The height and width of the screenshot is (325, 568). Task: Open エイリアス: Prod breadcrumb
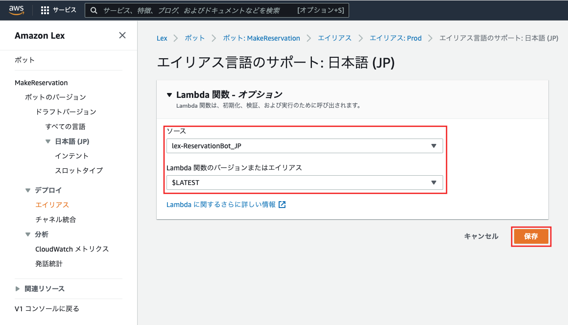coord(396,38)
